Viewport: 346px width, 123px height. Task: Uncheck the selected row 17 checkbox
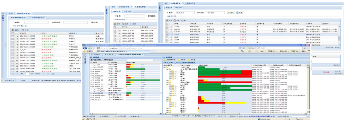(x=167, y=34)
